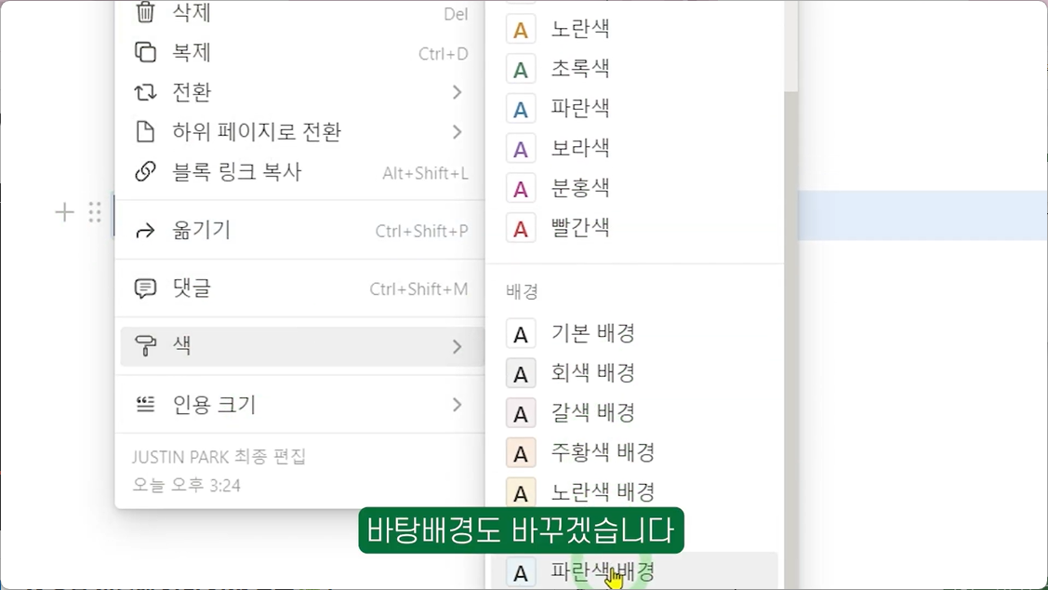Click the comment bubble icon beside 댓글

tap(145, 288)
